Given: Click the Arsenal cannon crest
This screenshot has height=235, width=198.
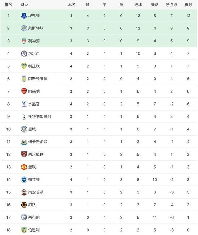Looking at the screenshot, I should (24, 91).
